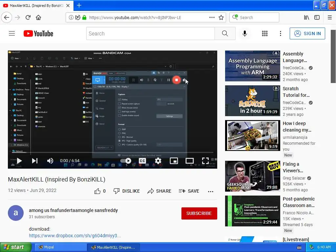
Task: Seek along the video progress bar
Action: (x=113, y=152)
